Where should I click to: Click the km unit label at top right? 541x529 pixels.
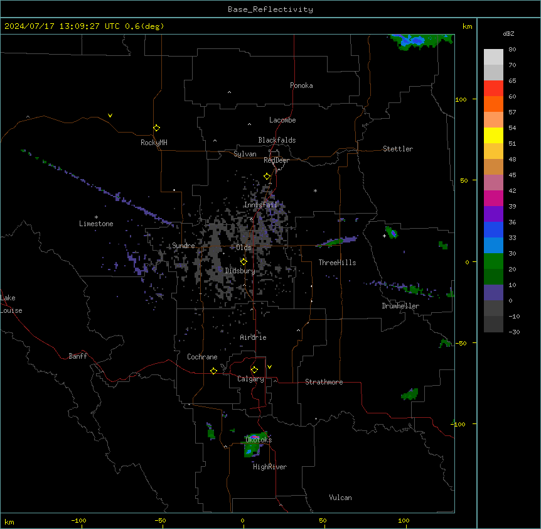click(x=468, y=26)
